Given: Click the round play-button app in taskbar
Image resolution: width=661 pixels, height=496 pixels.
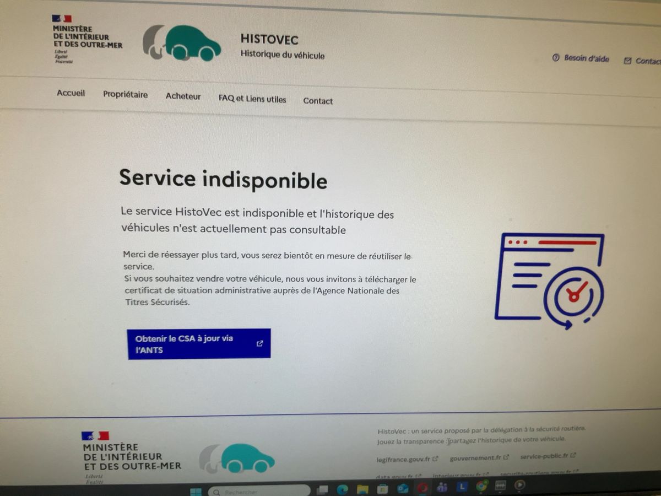Looking at the screenshot, I should click(x=519, y=485).
